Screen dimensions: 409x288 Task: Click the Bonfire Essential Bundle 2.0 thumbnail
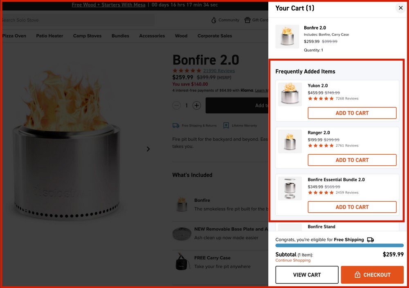[x=290, y=189]
